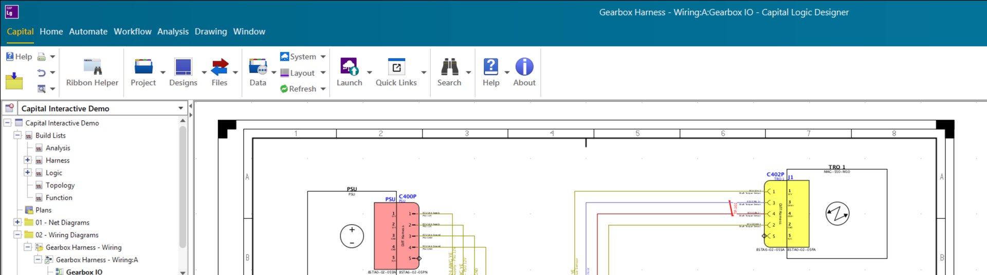Expand the Refresh dropdown arrow

(323, 89)
